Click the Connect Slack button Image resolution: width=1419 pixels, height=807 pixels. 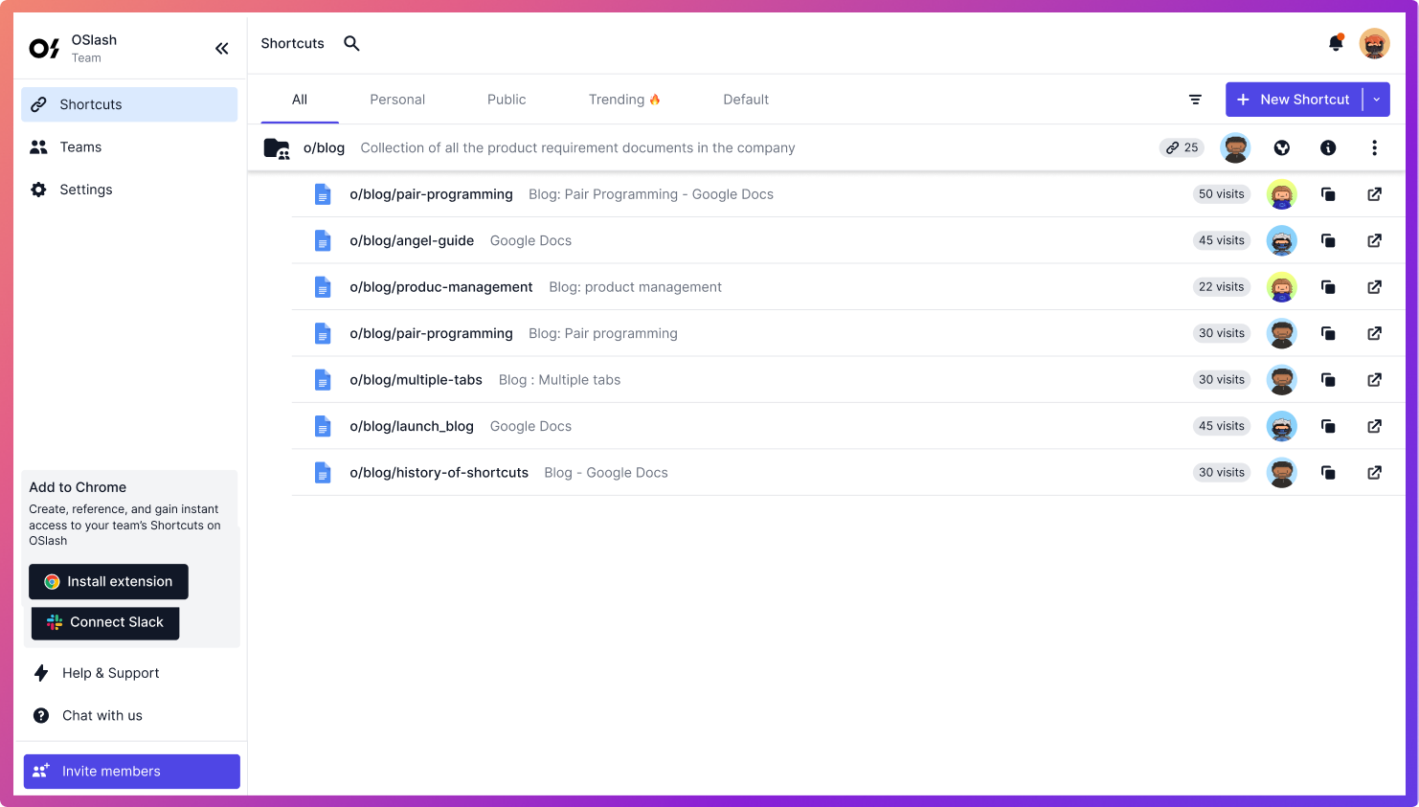point(105,622)
